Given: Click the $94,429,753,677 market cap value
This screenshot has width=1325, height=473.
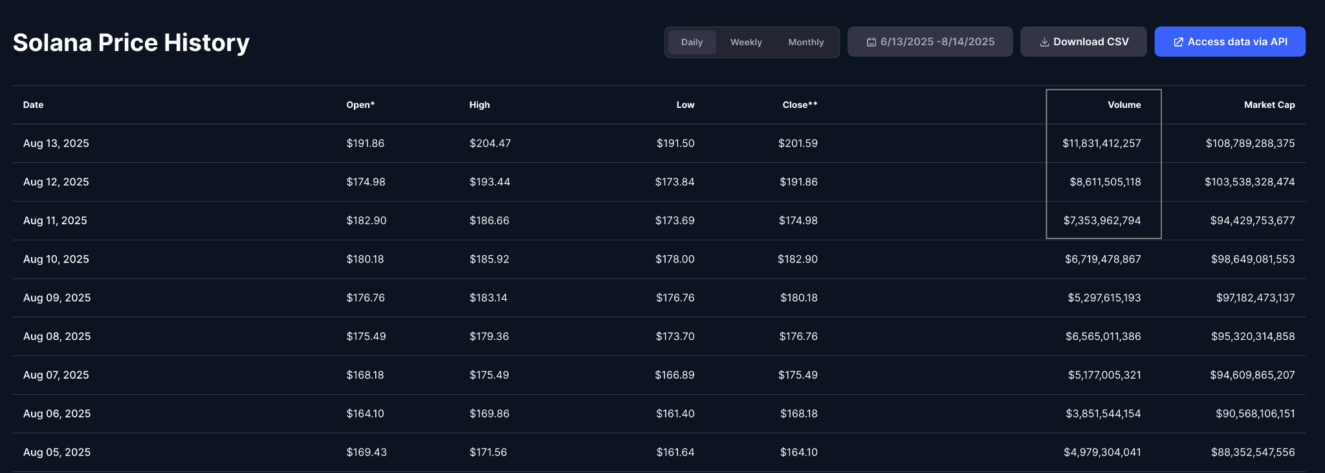Looking at the screenshot, I should coord(1253,221).
